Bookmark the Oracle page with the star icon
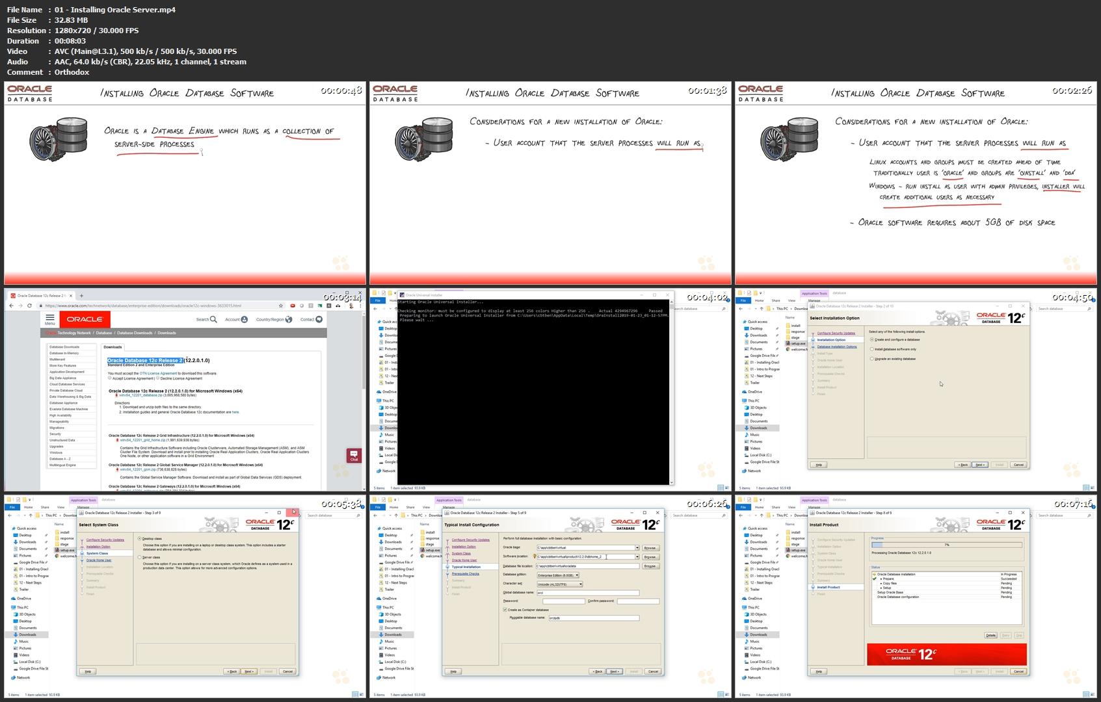The width and height of the screenshot is (1101, 702). pos(281,305)
